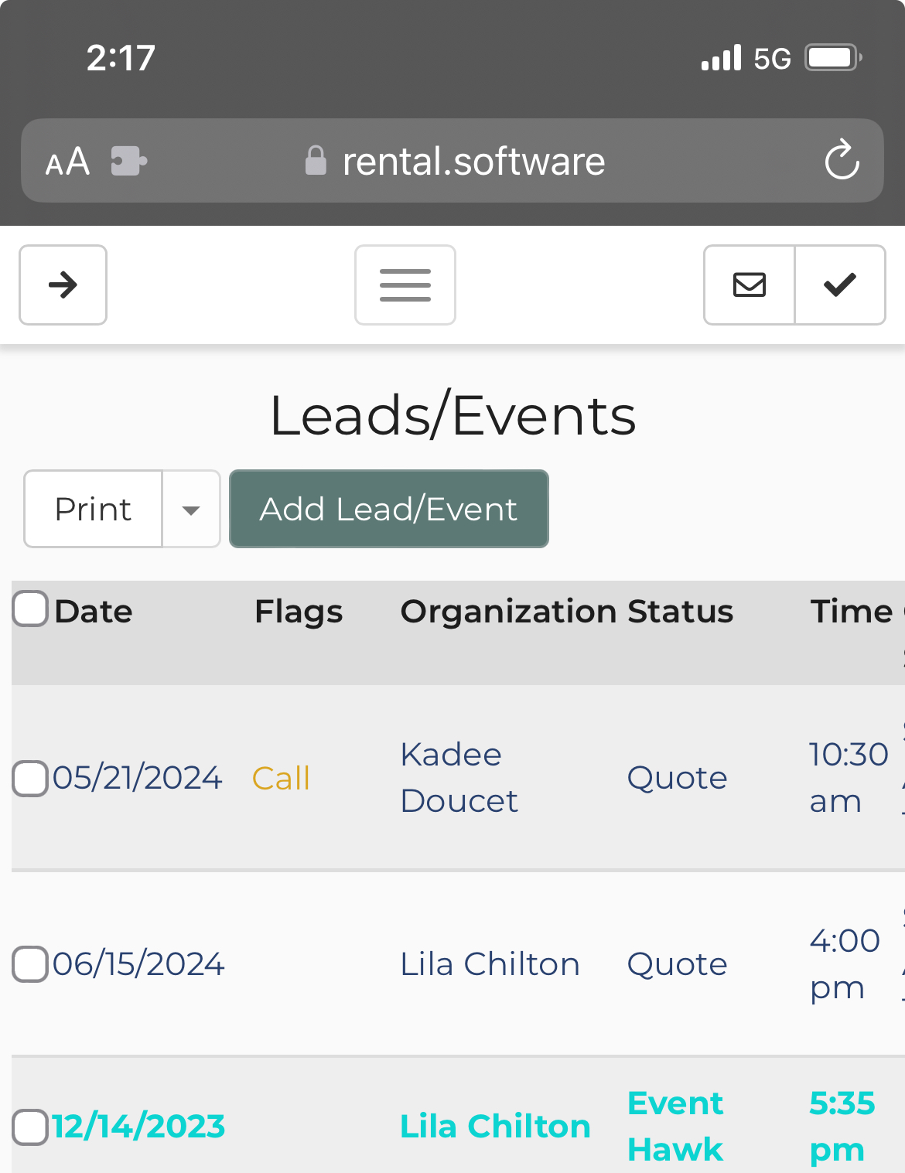Tap the Safari reload page icon

pos(842,161)
